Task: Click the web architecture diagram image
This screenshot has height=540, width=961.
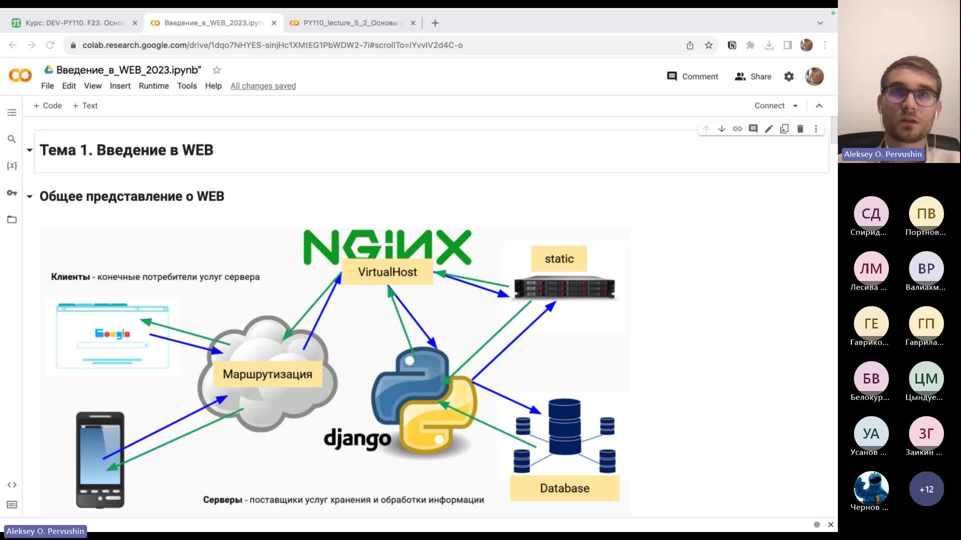Action: (335, 371)
